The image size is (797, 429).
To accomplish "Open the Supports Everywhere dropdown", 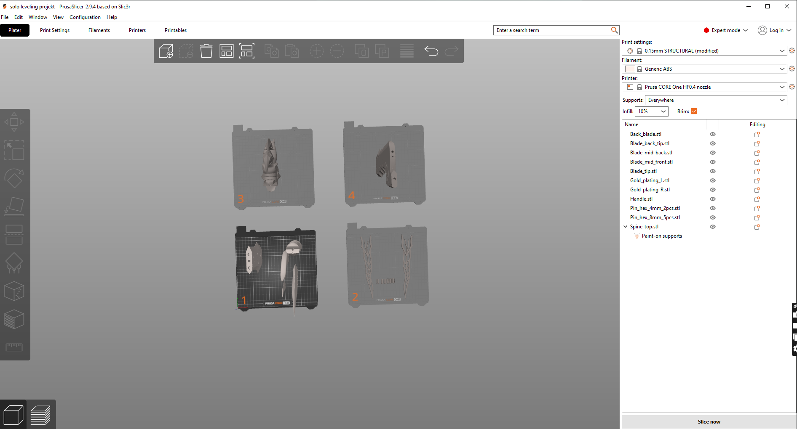I will click(716, 100).
